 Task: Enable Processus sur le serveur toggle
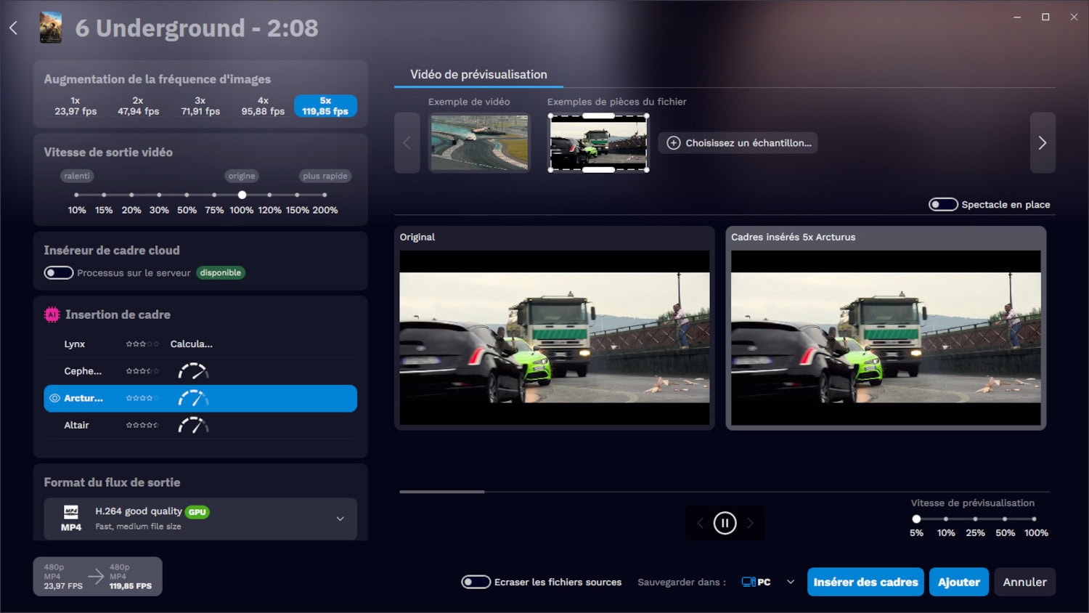(x=59, y=273)
